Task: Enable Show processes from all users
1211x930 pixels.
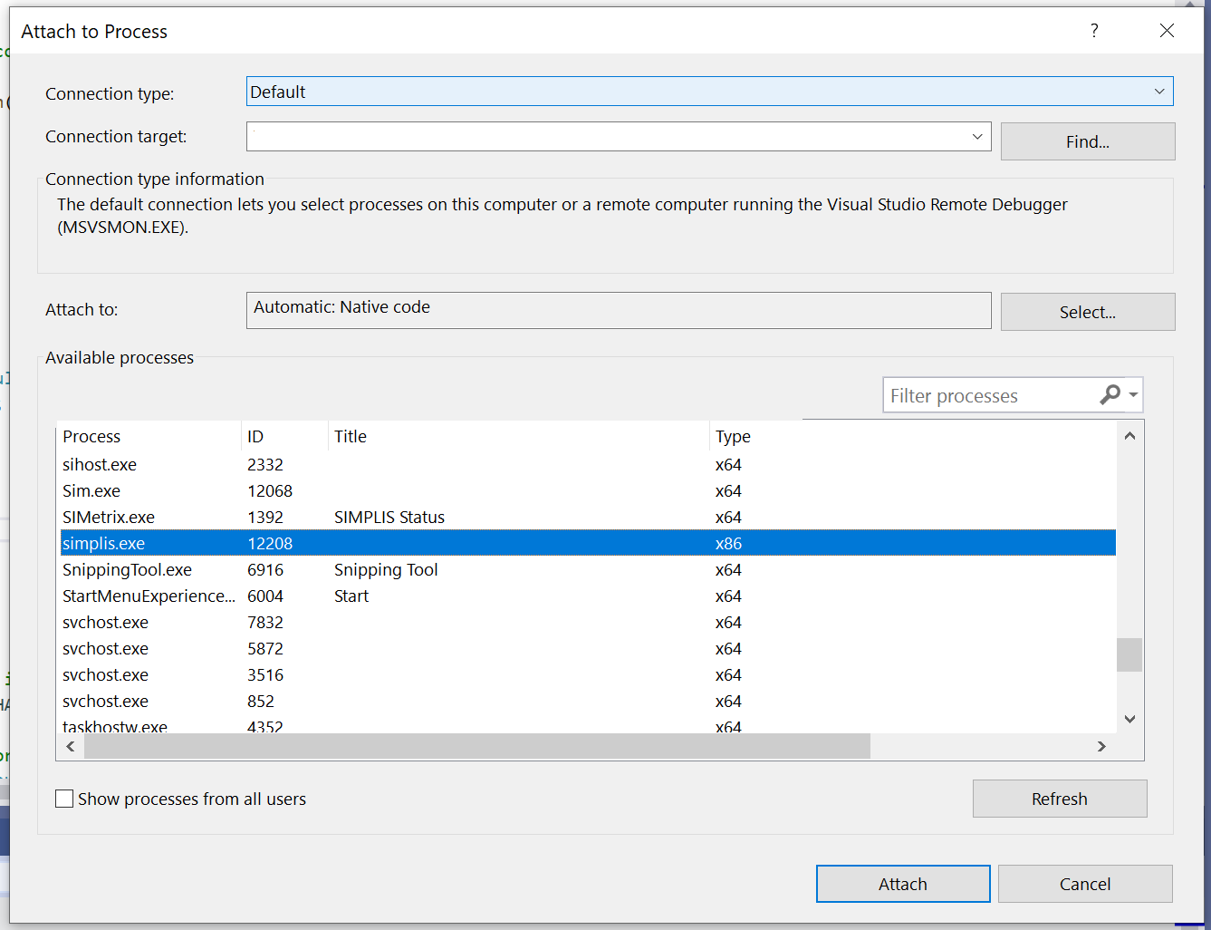Action: click(x=64, y=799)
